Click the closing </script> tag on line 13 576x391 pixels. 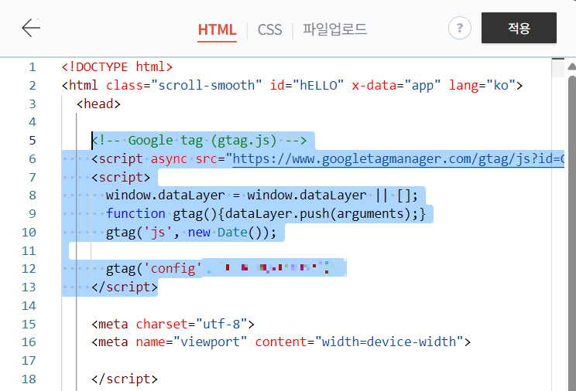[125, 287]
